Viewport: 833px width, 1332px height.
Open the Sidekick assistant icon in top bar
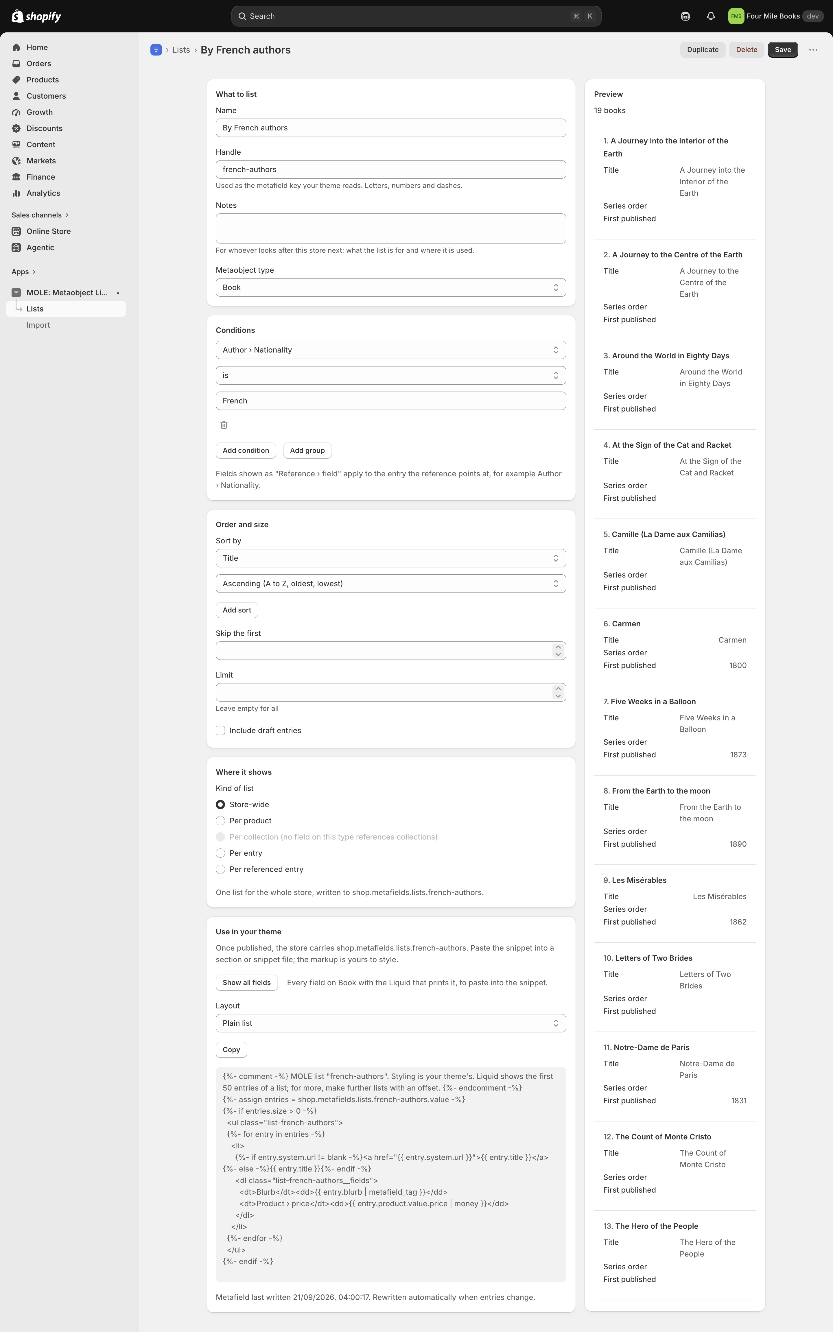coord(685,16)
